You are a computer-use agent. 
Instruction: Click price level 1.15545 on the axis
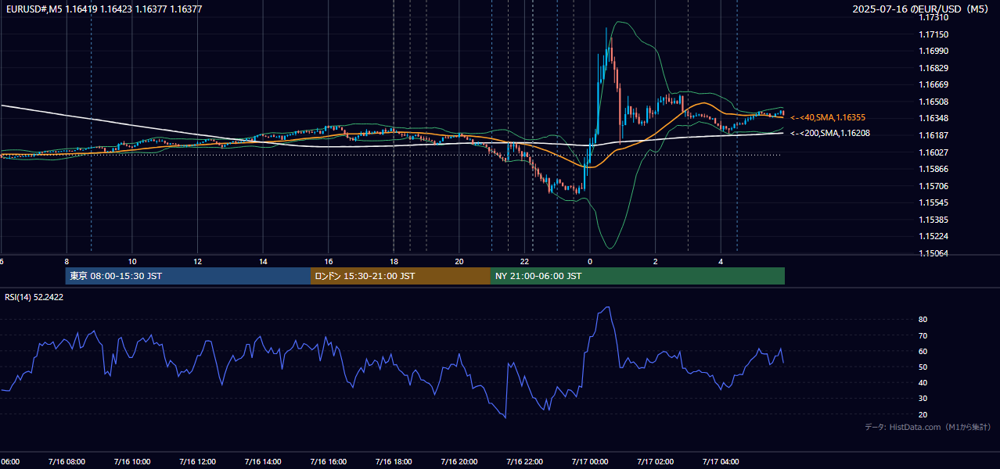pyautogui.click(x=934, y=202)
